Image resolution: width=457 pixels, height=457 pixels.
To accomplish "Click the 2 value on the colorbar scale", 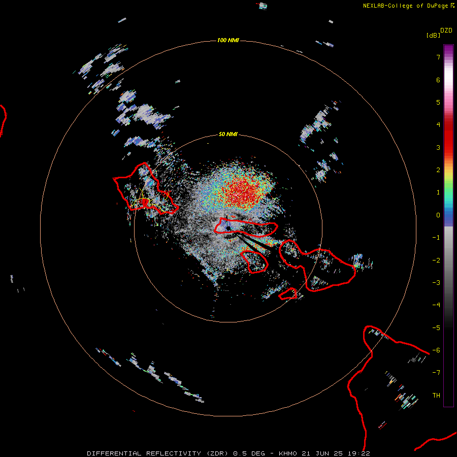I will click(x=438, y=170).
